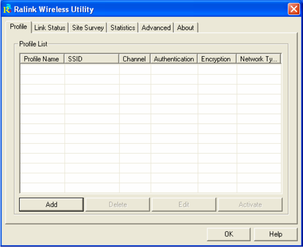The height and width of the screenshot is (247, 303).
Task: Switch to the Profile tab
Action: pyautogui.click(x=18, y=27)
